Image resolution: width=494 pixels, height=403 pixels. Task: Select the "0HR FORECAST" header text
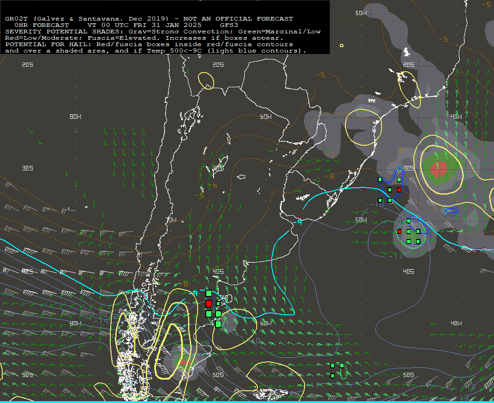click(42, 25)
